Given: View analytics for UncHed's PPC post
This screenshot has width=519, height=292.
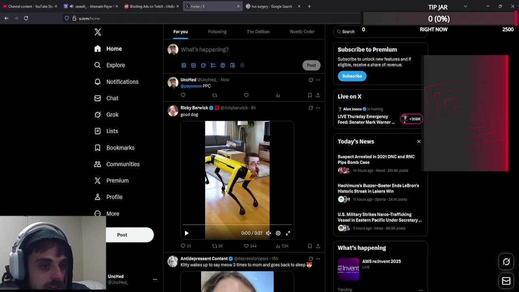Looking at the screenshot, I should (x=278, y=95).
